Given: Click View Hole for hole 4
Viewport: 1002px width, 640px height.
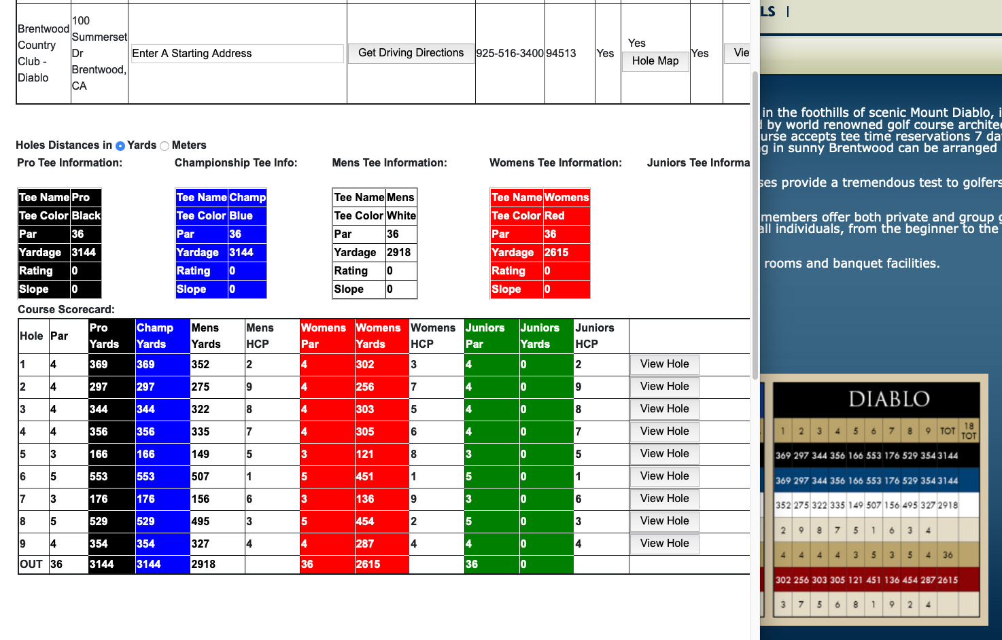Looking at the screenshot, I should click(664, 431).
